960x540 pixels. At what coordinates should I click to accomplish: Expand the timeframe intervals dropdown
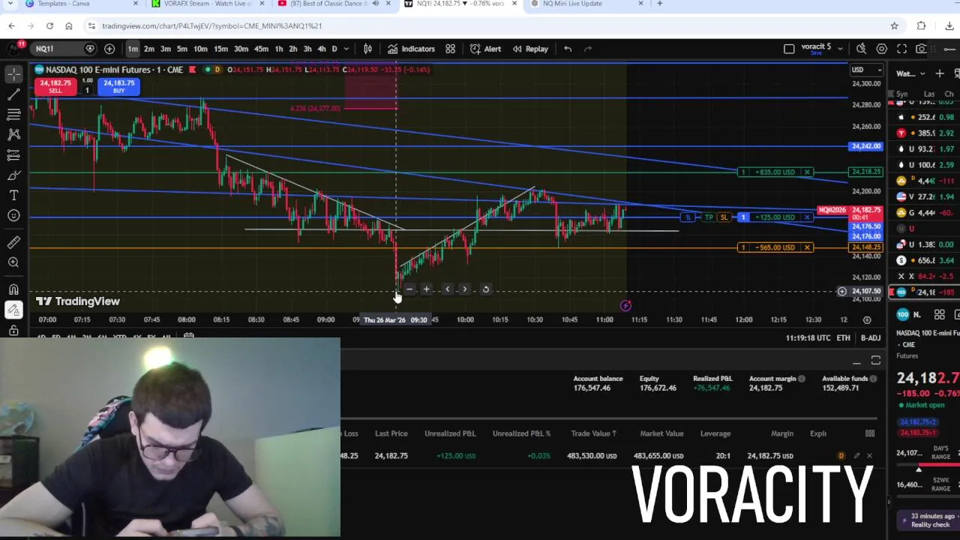coord(346,49)
